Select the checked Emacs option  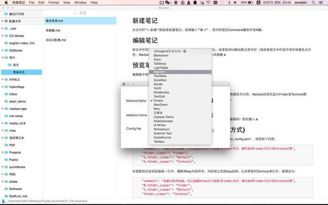tap(180, 100)
